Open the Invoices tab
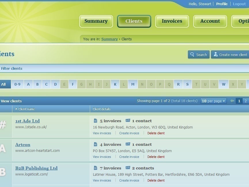Screen dimensions: 249x187 tap(172, 21)
